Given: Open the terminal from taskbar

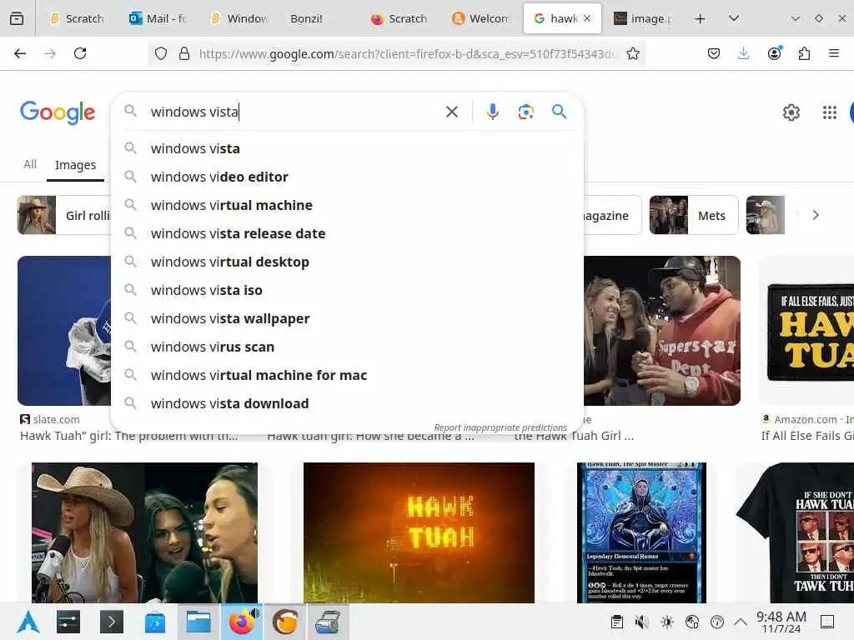Looking at the screenshot, I should [112, 622].
